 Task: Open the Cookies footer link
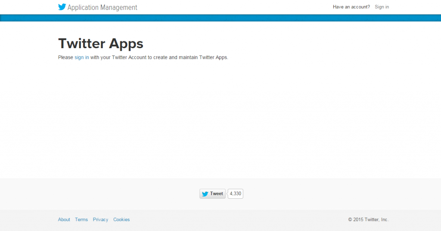121,219
